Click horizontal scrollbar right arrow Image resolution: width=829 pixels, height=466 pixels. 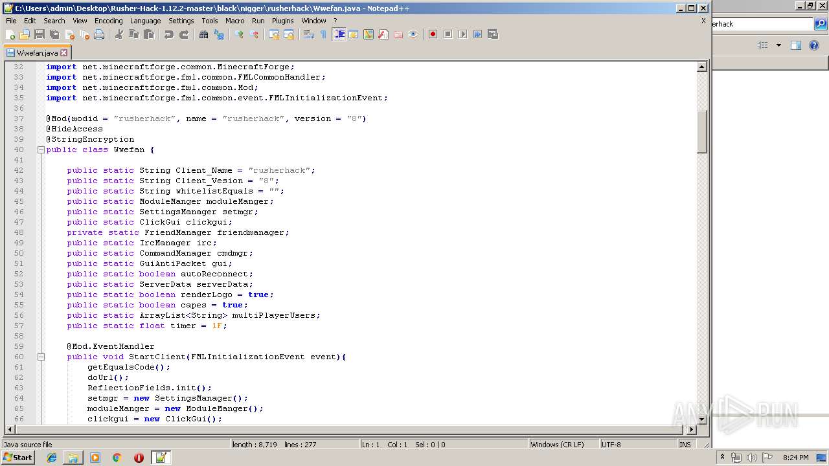[691, 429]
